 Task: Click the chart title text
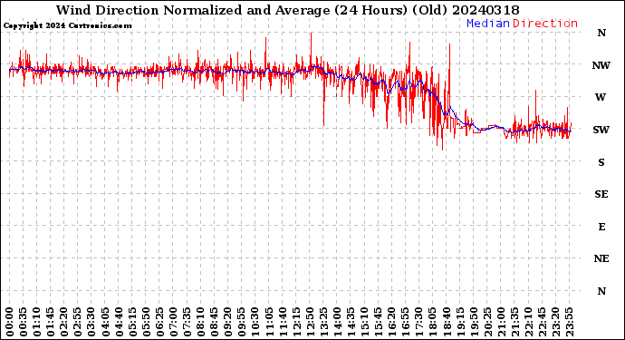[x=287, y=10]
